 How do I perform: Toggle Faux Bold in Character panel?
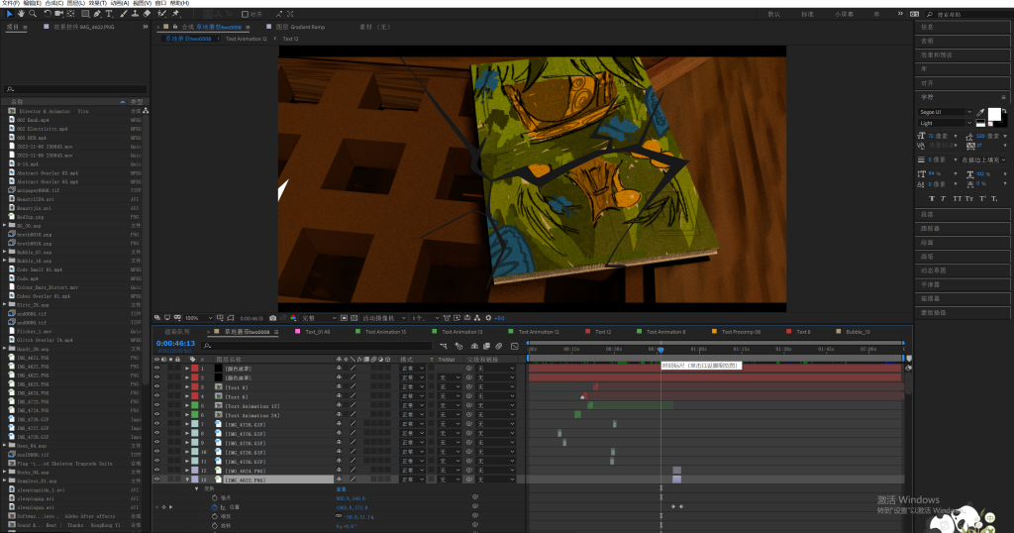pos(931,198)
